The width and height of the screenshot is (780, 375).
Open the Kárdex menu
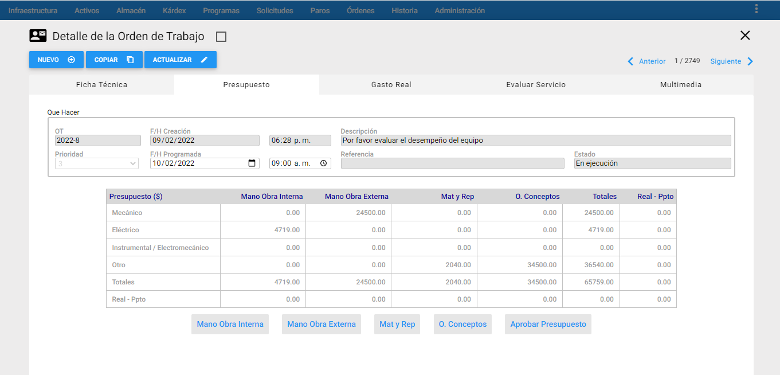point(174,10)
